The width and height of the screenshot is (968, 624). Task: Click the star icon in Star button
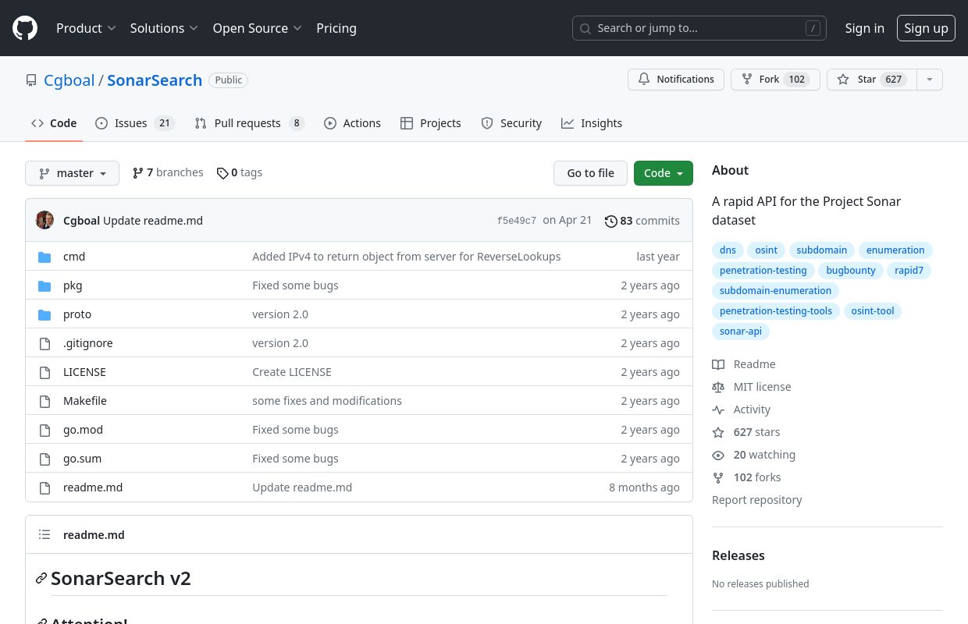(x=843, y=80)
